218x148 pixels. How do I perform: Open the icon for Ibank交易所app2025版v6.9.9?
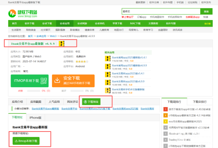click(108, 82)
